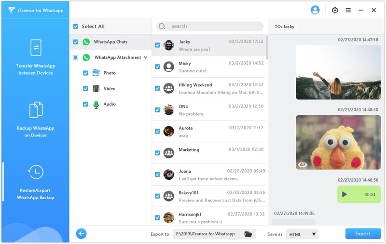This screenshot has height=244, width=386.
Task: Uncheck the WhatsApp Chats checkbox
Action: (x=76, y=42)
